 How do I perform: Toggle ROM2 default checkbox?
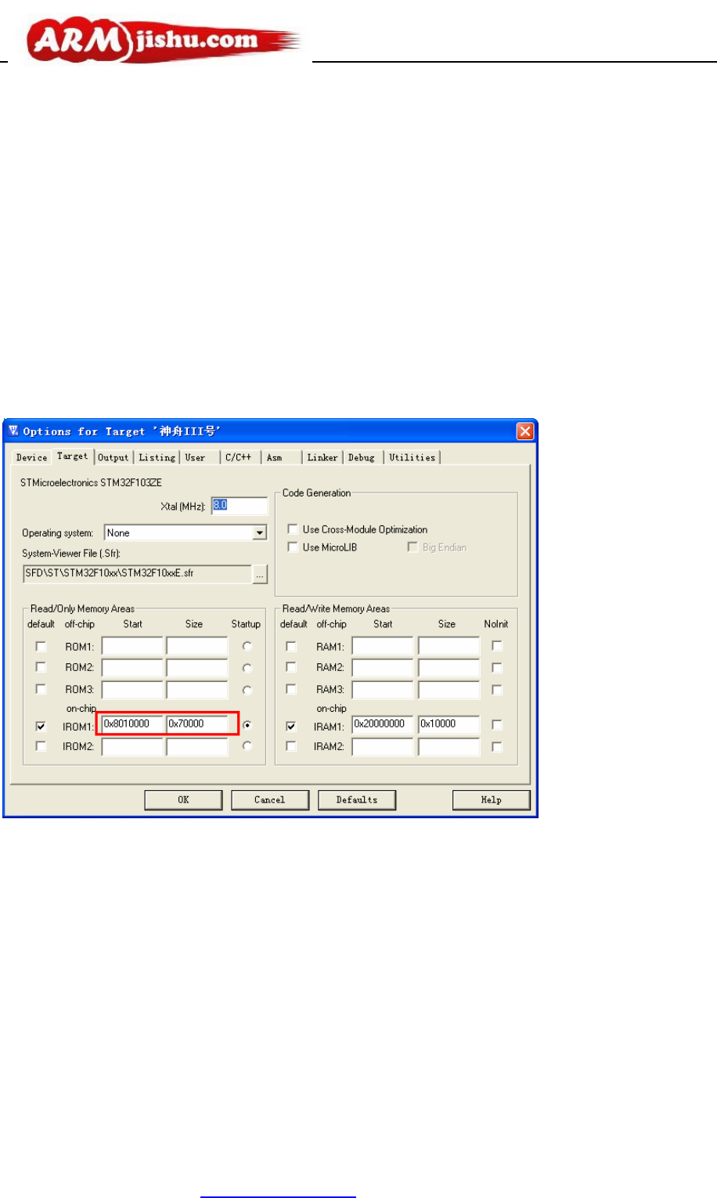point(41,668)
